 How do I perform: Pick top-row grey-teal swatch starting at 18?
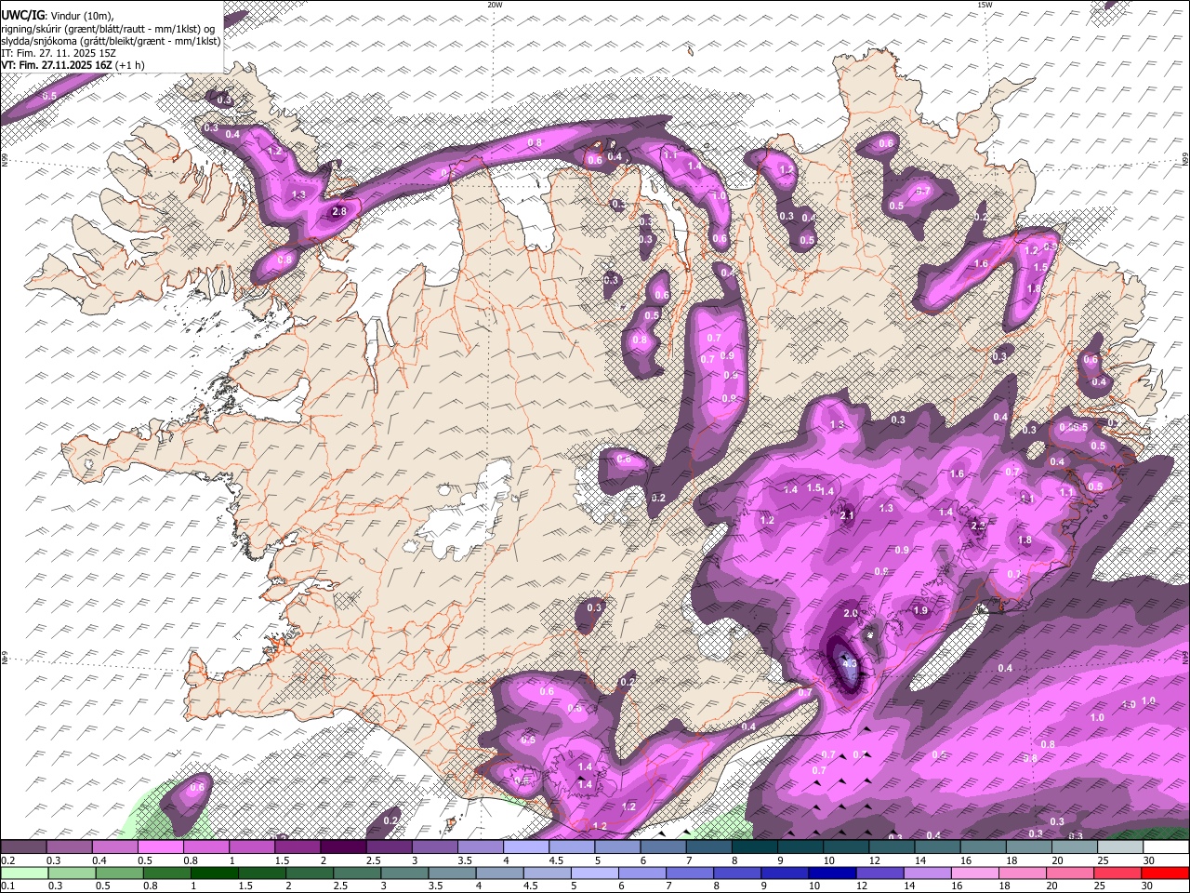click(x=1029, y=847)
